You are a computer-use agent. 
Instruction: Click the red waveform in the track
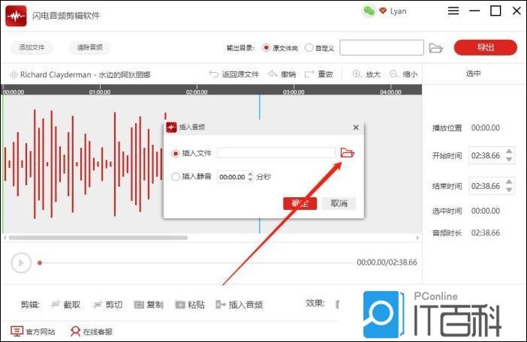(83, 163)
